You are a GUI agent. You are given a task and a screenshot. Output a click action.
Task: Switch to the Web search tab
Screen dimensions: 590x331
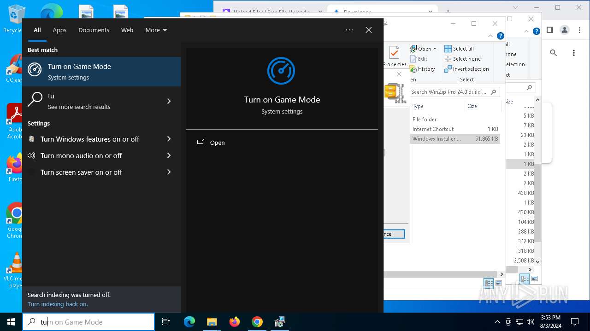pyautogui.click(x=127, y=30)
